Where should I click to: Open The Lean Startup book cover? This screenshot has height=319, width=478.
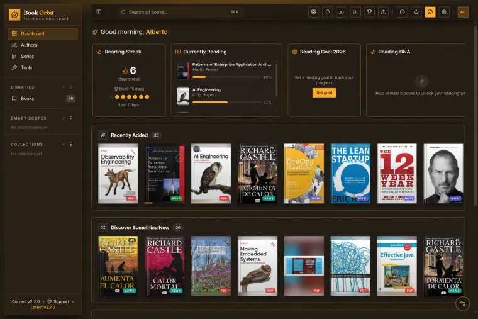[x=350, y=174]
